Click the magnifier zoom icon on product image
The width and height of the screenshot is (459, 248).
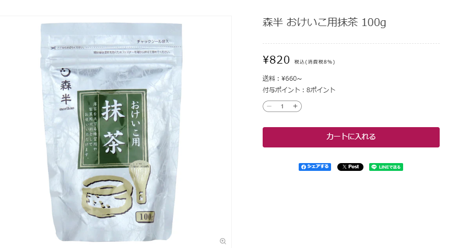[x=223, y=241]
